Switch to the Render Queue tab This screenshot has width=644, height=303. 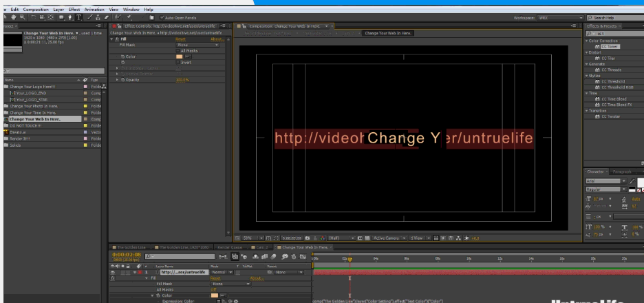click(230, 247)
